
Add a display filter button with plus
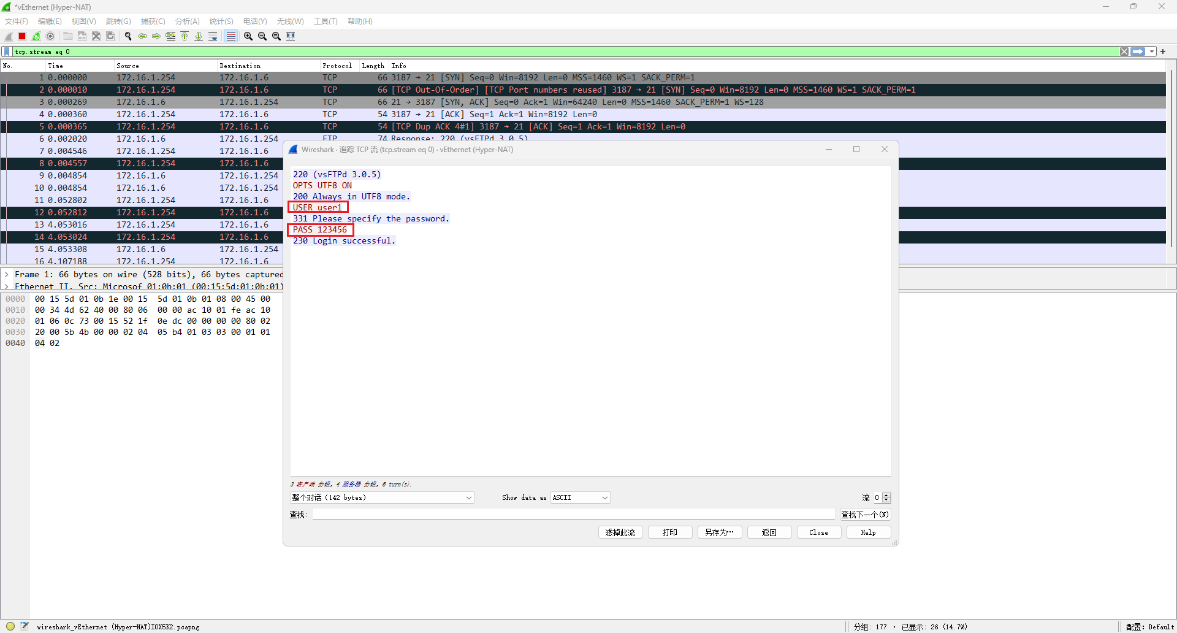[x=1163, y=52]
